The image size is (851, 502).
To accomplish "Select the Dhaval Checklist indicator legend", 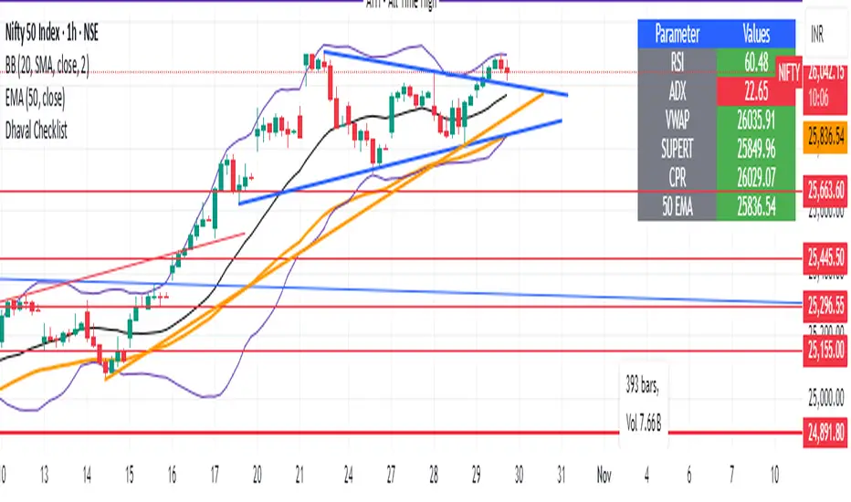I will [37, 131].
